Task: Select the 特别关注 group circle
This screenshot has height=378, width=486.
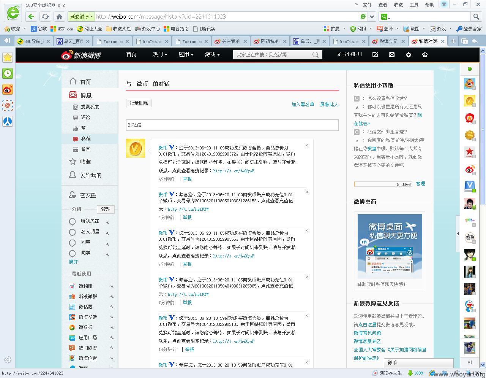Action: [73, 221]
